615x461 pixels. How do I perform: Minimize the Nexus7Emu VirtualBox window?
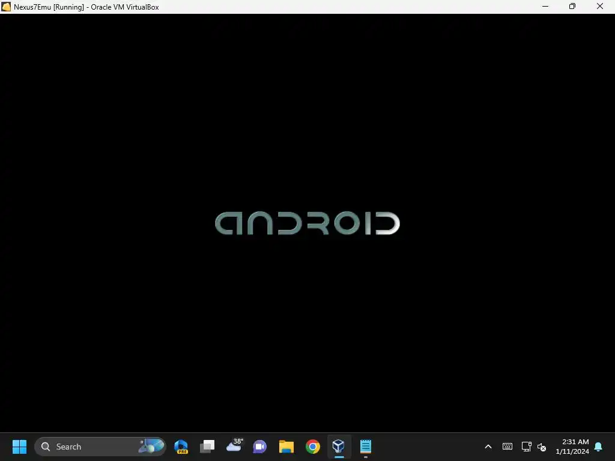point(545,7)
